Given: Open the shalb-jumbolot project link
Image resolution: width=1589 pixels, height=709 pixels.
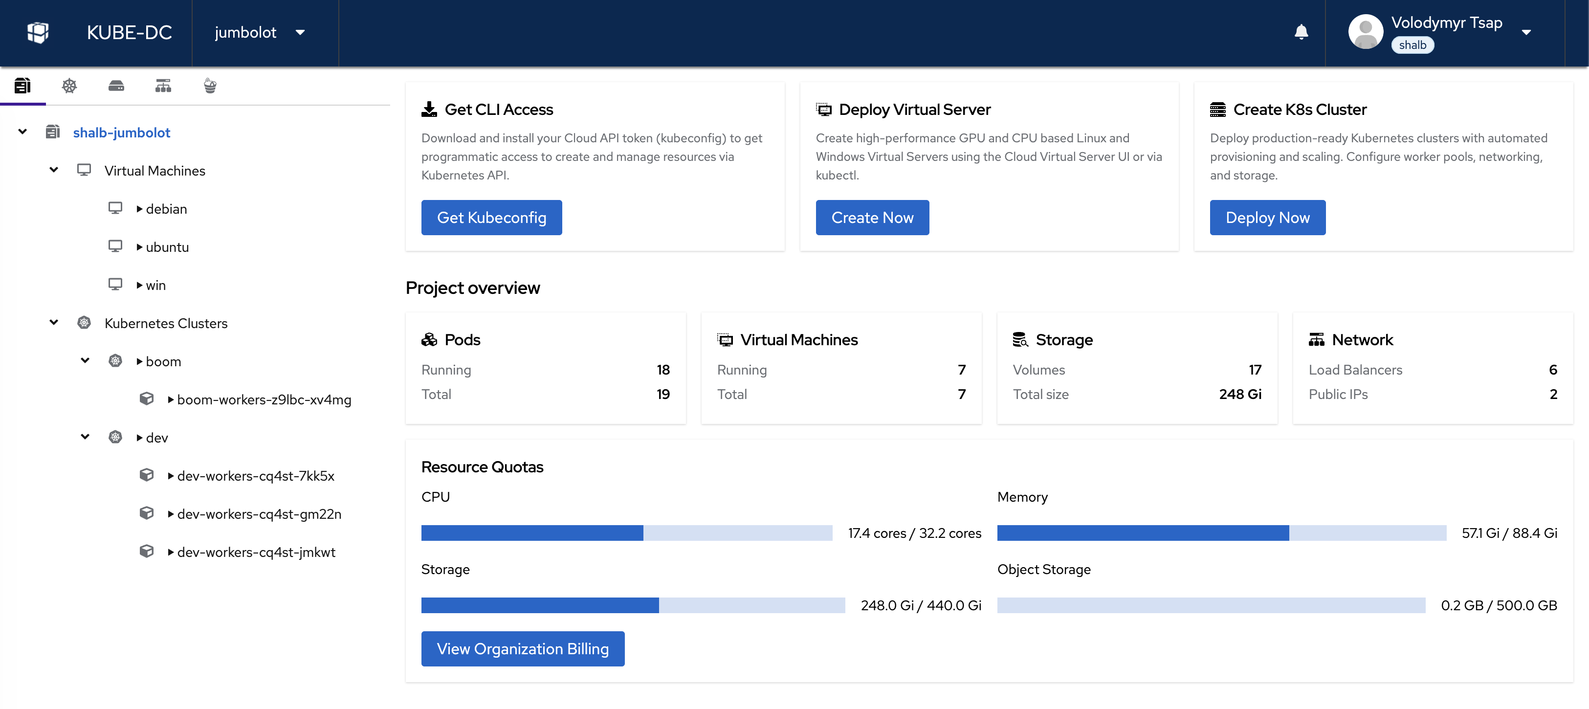Looking at the screenshot, I should pos(121,133).
